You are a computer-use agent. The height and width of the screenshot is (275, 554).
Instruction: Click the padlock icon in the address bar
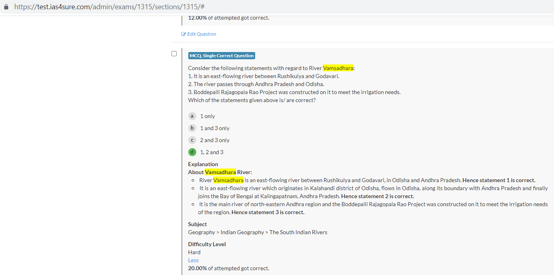tap(6, 7)
